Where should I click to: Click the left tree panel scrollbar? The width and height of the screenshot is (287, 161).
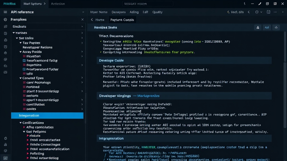tap(86, 109)
